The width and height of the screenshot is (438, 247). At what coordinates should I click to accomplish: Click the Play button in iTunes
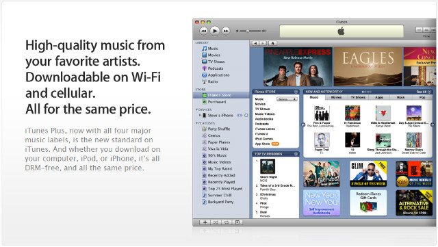pyautogui.click(x=214, y=31)
